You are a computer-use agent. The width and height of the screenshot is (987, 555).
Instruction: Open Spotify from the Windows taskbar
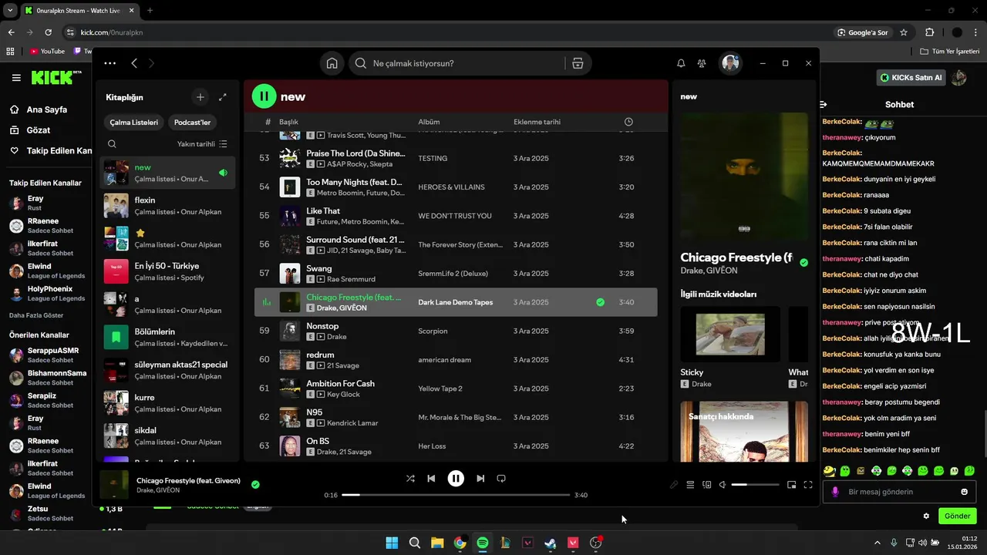point(483,543)
